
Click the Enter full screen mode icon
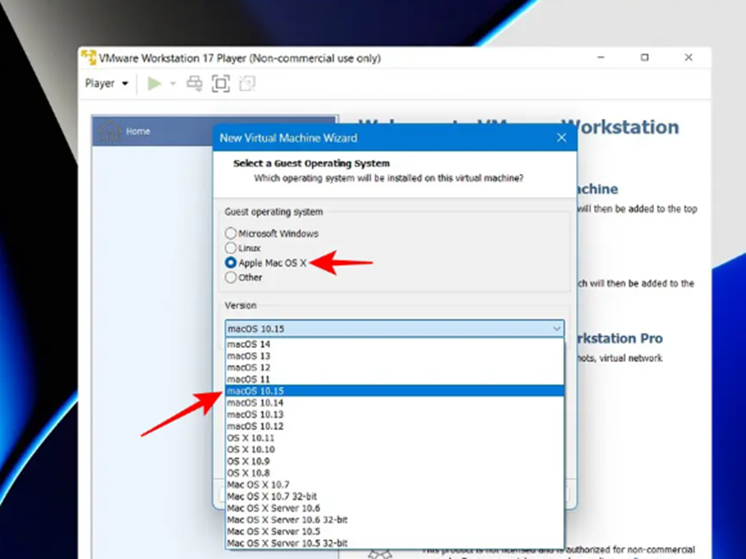(221, 84)
